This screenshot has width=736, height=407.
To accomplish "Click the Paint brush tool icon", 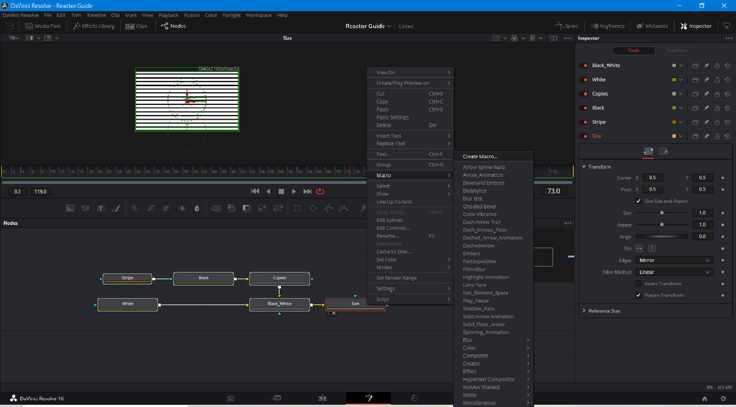I will [117, 209].
